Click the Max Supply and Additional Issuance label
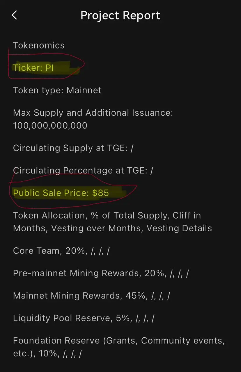 tap(93, 113)
